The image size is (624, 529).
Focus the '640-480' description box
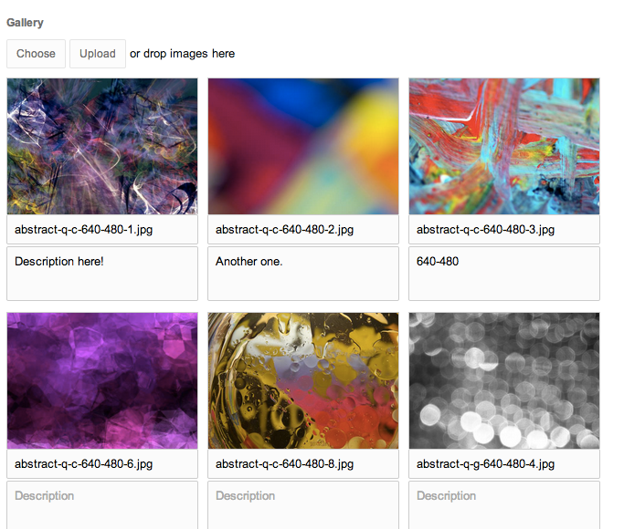[504, 274]
